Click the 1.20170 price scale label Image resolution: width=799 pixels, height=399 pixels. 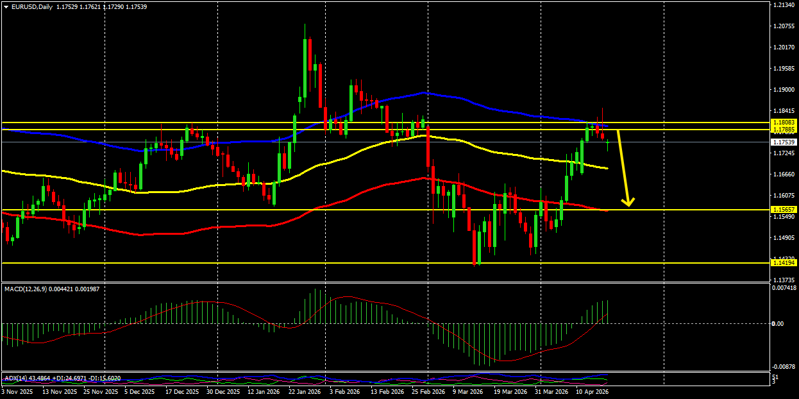click(x=785, y=47)
